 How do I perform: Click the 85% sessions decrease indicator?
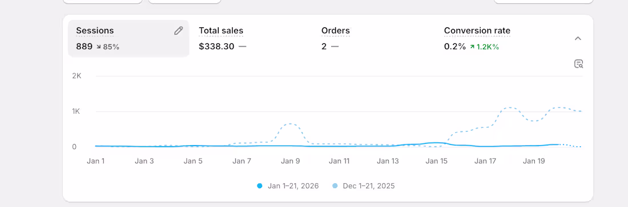[108, 47]
